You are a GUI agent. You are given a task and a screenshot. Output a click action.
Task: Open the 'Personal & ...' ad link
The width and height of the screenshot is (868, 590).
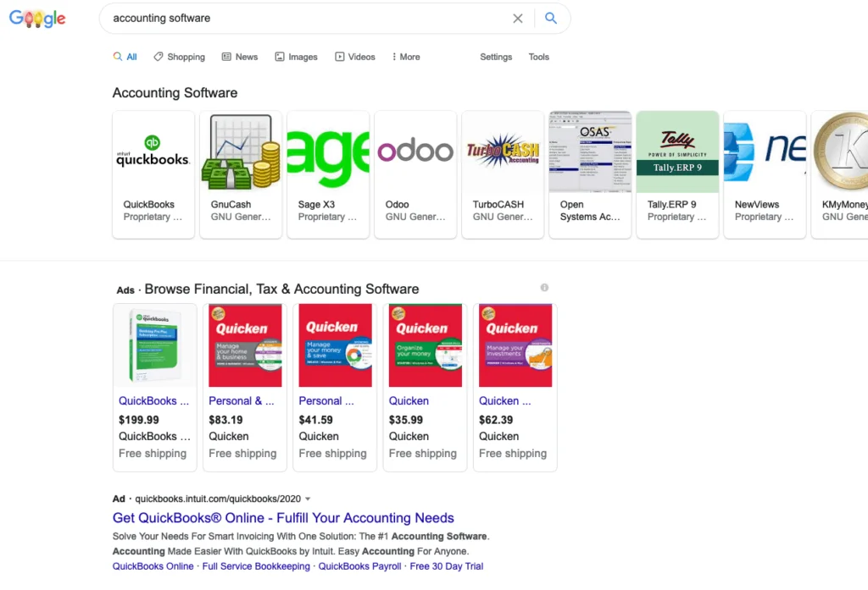pyautogui.click(x=242, y=401)
